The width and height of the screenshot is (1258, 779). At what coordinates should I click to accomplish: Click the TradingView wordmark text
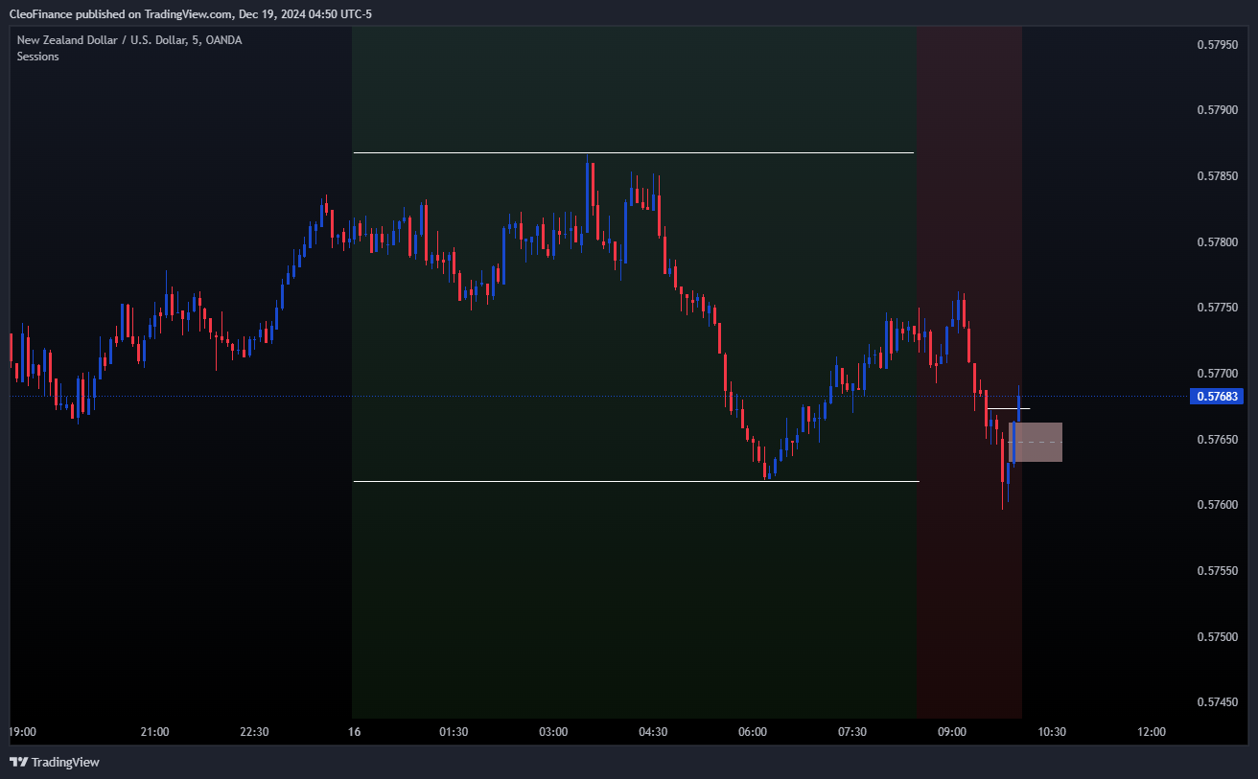(65, 763)
